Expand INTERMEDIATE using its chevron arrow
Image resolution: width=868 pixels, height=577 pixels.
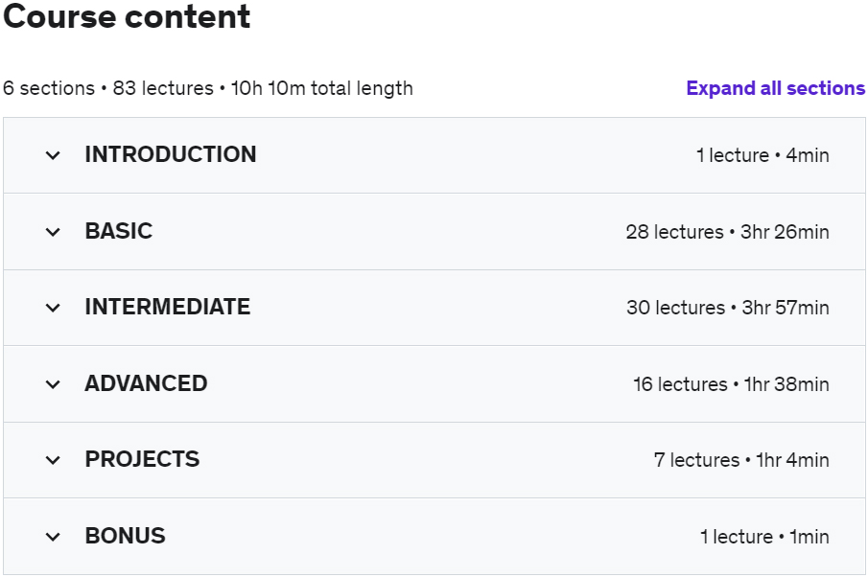pos(53,308)
